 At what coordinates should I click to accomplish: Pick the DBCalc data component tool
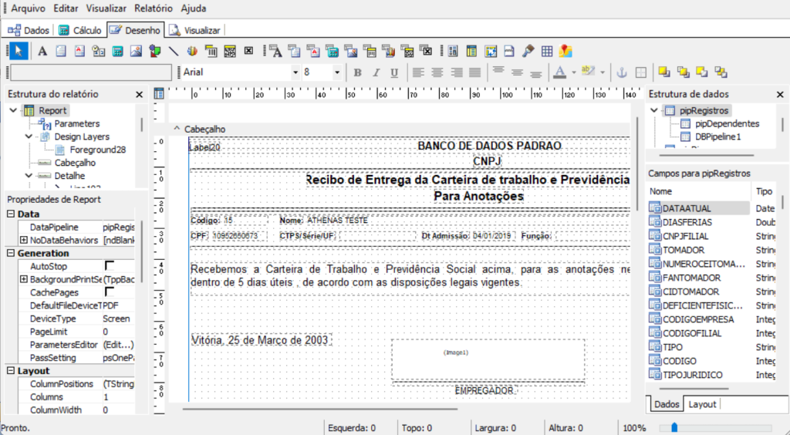(332, 51)
